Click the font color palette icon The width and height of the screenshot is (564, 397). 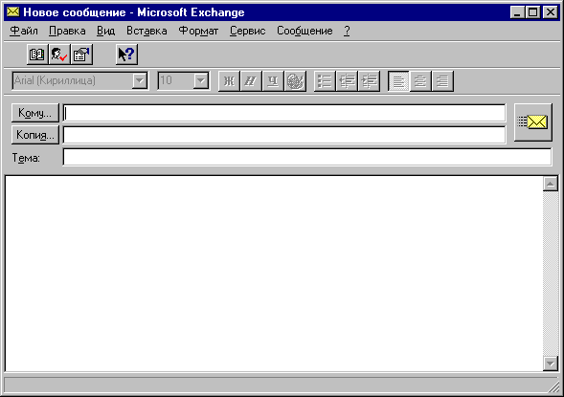295,81
